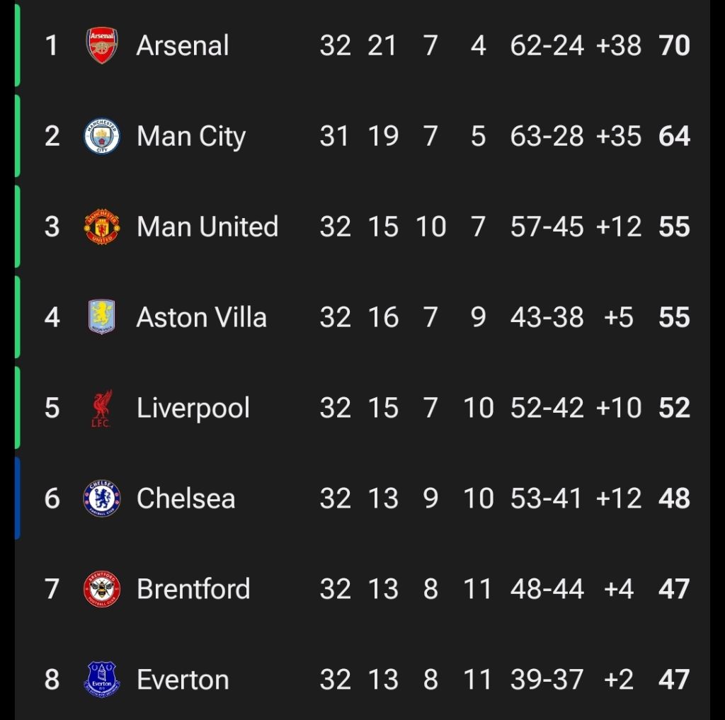Viewport: 725px width, 720px height.
Task: Tap the Liverpool team name
Action: click(193, 408)
